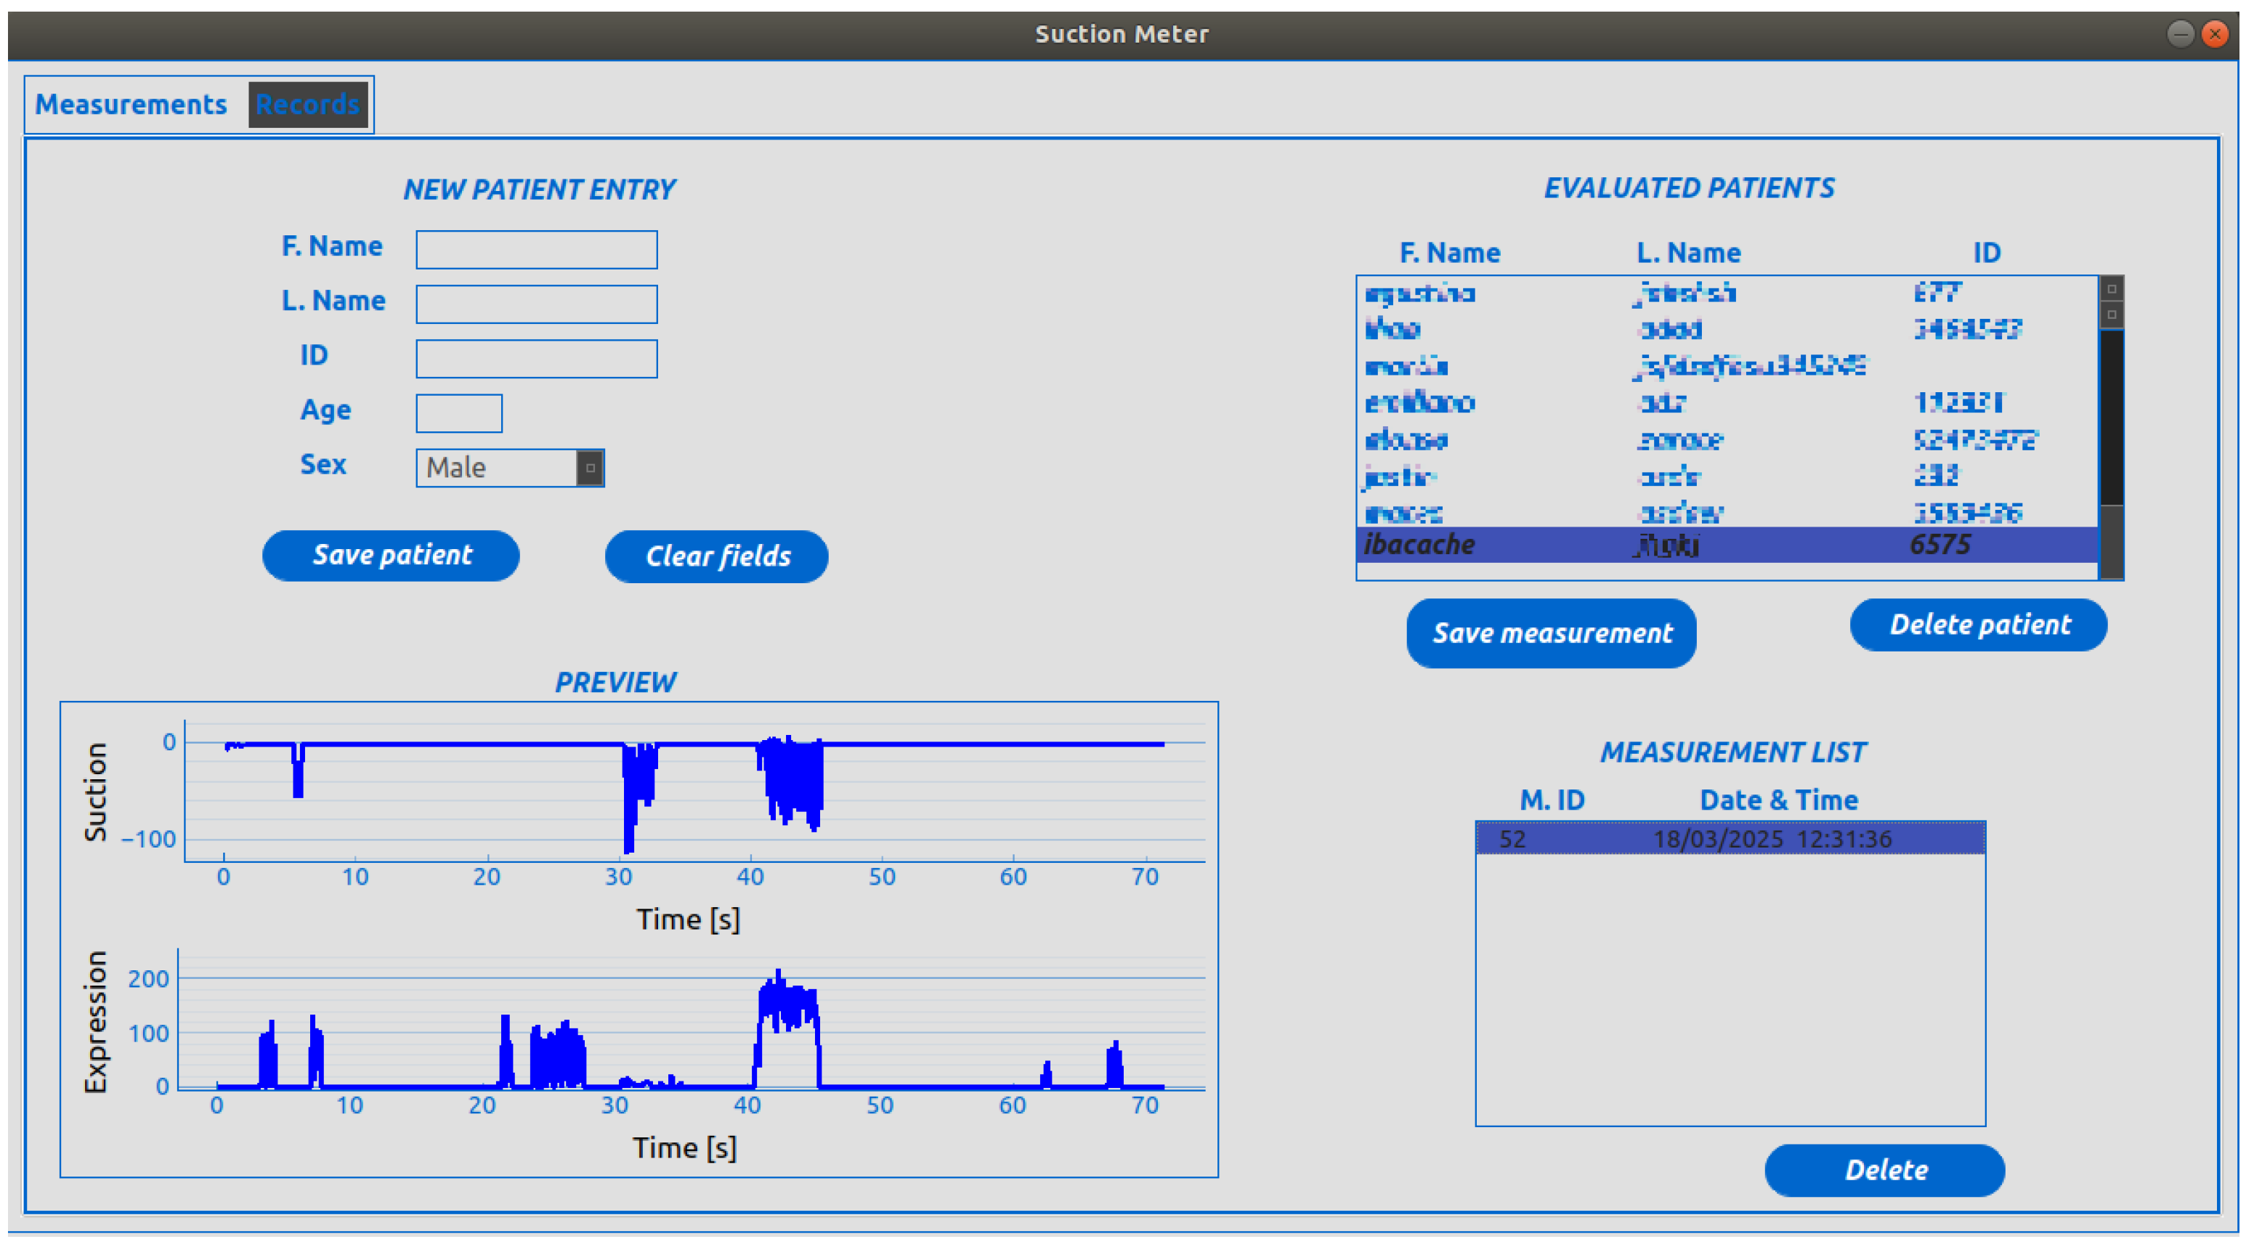Click the Suction preview plot

point(694,791)
